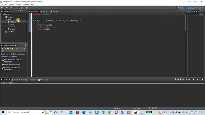Open the Window menu
Viewport: 205px width, 115px height.
(26, 4)
